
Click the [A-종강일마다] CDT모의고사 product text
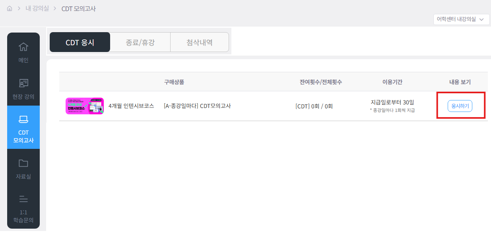[x=197, y=106]
